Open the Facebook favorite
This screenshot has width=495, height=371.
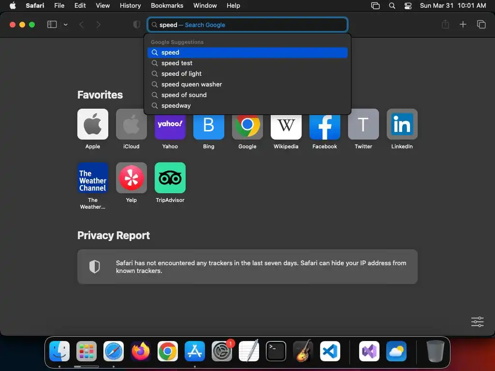tap(324, 127)
